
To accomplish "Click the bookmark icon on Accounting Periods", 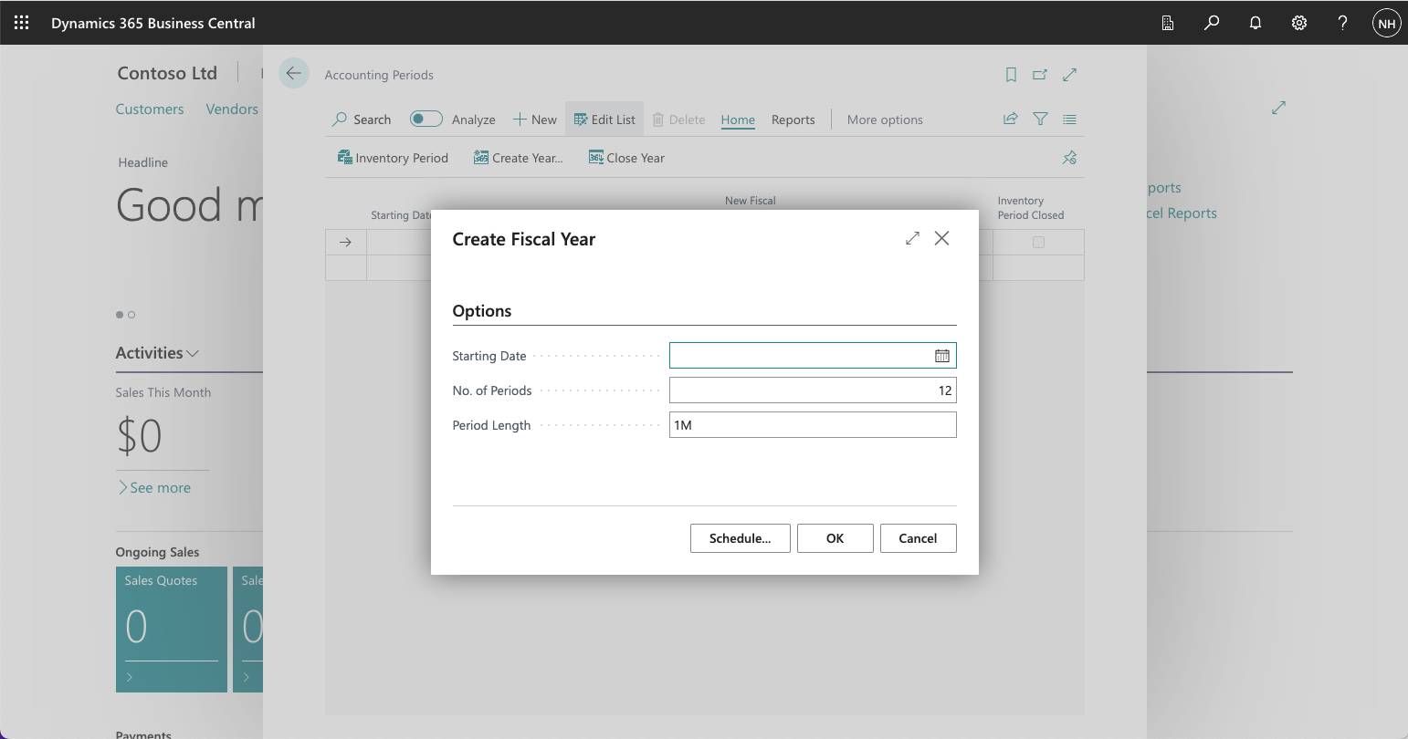I will [1011, 75].
